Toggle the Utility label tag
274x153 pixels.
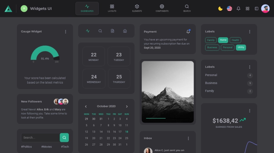241,47
